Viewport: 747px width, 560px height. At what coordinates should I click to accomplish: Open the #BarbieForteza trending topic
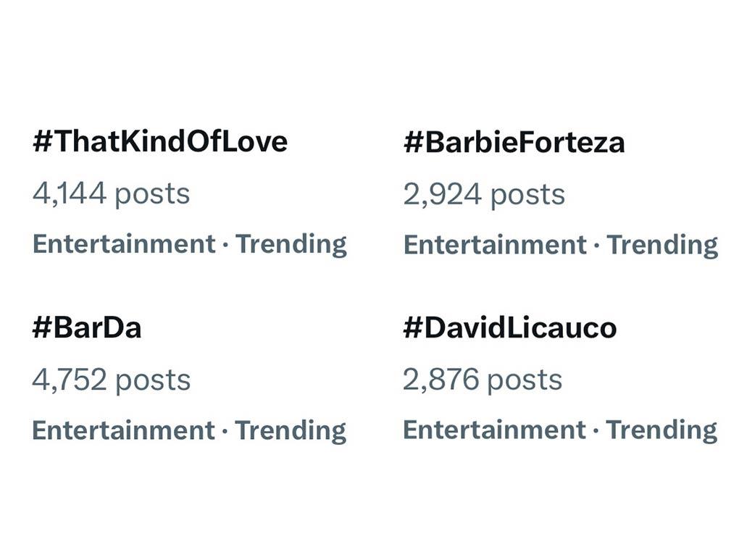click(516, 141)
